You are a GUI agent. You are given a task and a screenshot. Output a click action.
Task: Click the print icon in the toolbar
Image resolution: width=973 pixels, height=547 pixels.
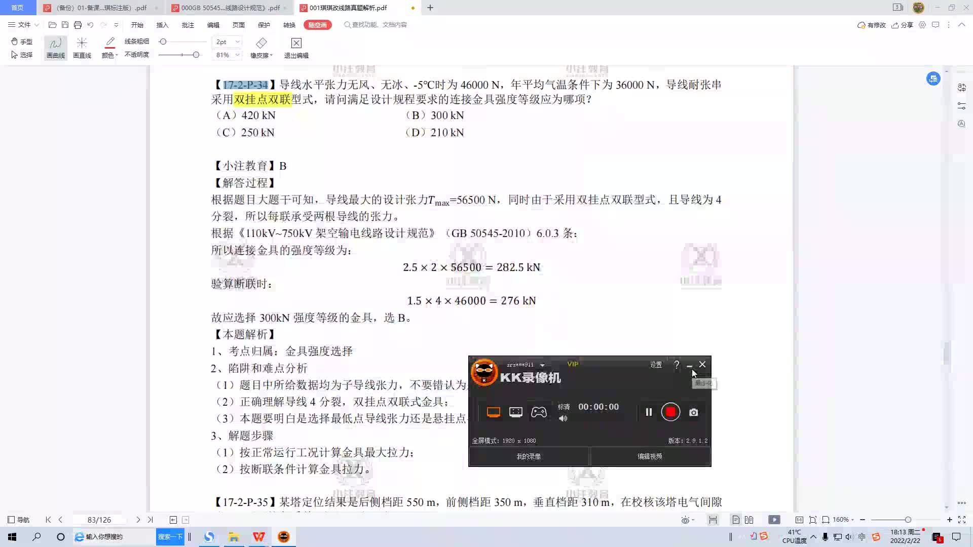(x=78, y=25)
